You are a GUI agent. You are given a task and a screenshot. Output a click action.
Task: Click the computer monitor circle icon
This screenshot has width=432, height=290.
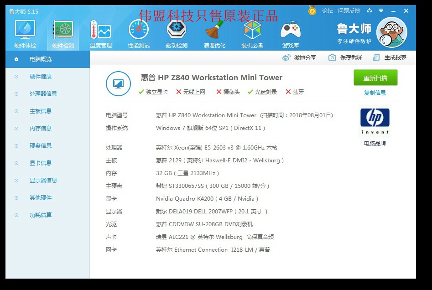(119, 84)
